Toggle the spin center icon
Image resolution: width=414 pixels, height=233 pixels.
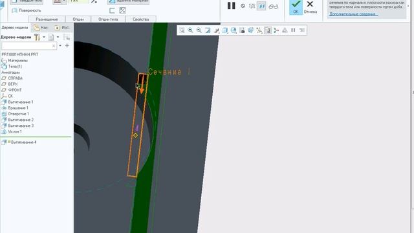click(276, 30)
